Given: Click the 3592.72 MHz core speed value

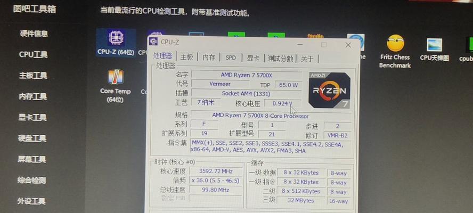Looking at the screenshot, I should click(x=216, y=171).
